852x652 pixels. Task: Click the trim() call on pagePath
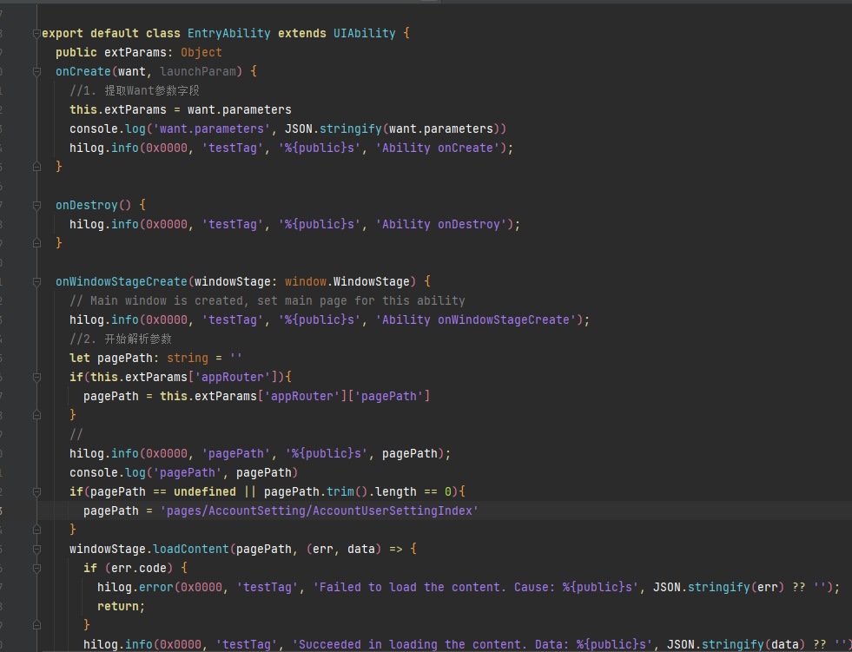pyautogui.click(x=347, y=491)
